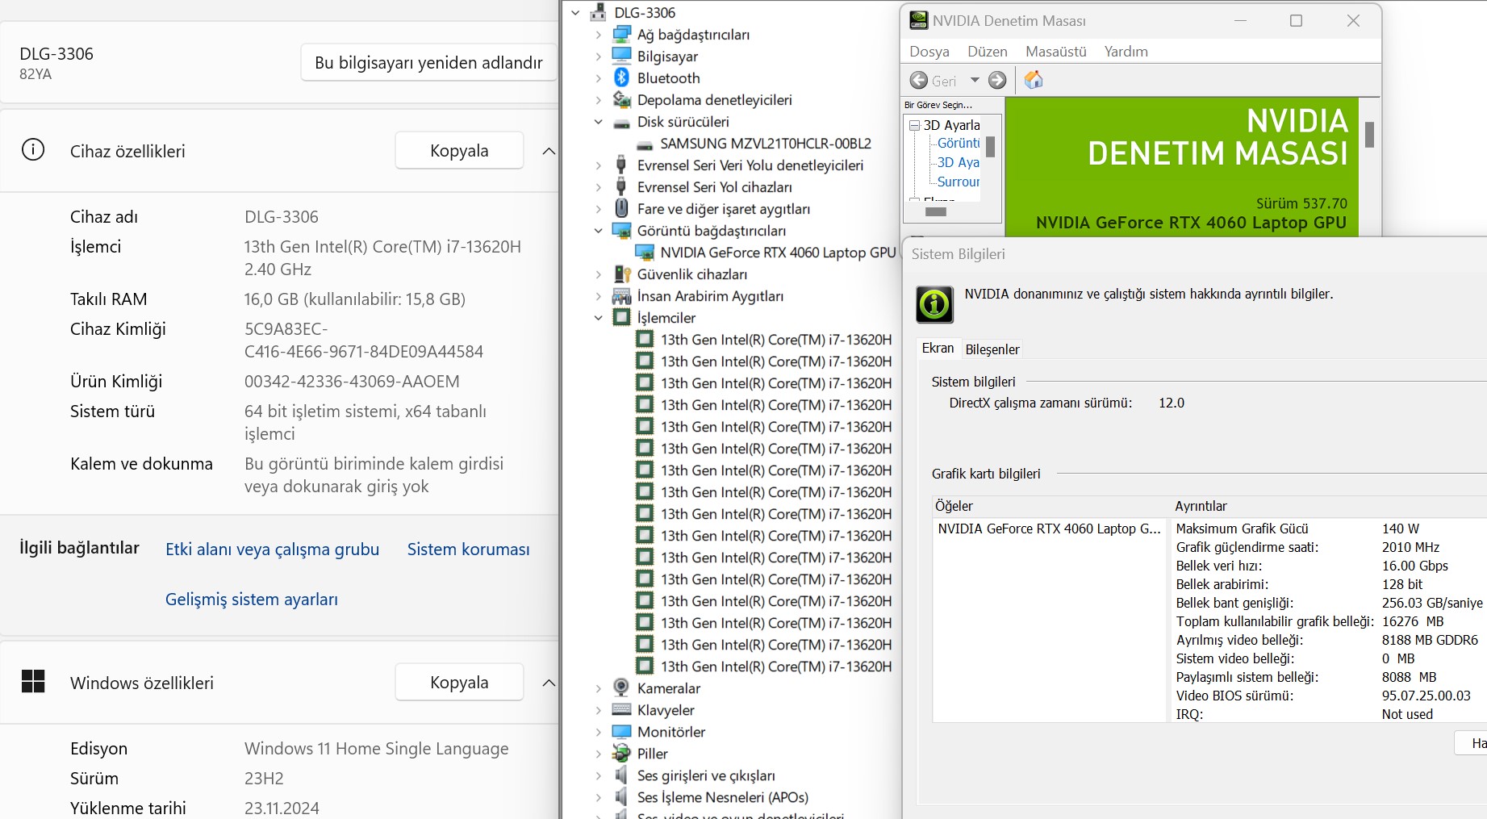Click the Bluetooth icon in Device Manager
1487x819 pixels.
coord(621,77)
